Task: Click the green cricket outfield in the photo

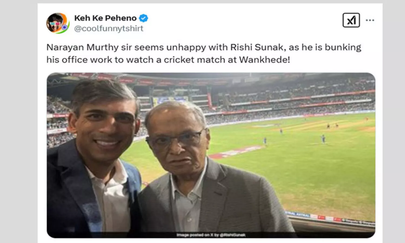Action: (311, 173)
